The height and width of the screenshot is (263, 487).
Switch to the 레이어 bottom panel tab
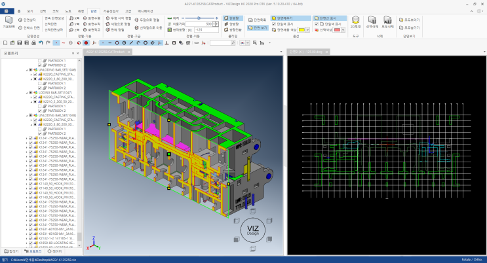pos(54,251)
